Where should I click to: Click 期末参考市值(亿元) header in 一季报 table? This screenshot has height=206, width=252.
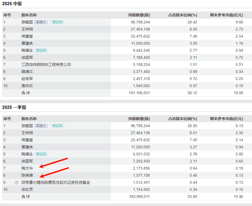pyautogui.click(x=226, y=119)
